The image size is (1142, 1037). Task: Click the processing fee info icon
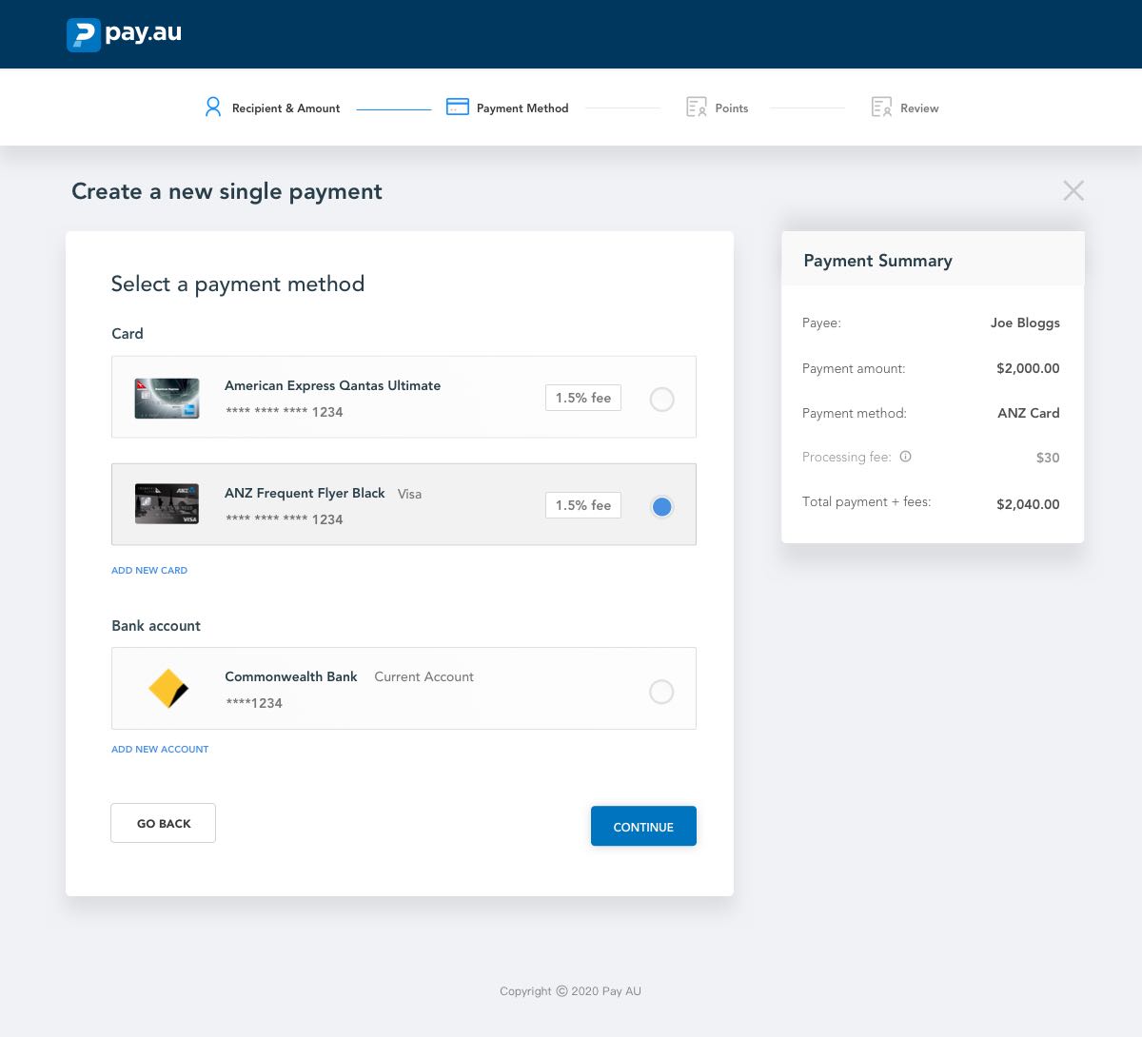(x=906, y=457)
